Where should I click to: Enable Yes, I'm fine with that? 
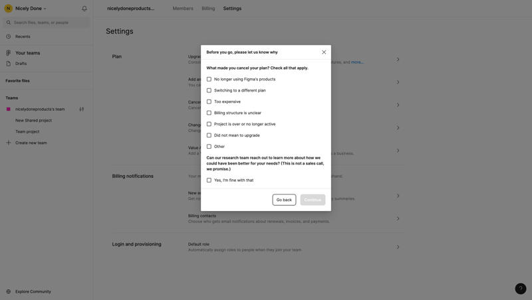coord(209,180)
